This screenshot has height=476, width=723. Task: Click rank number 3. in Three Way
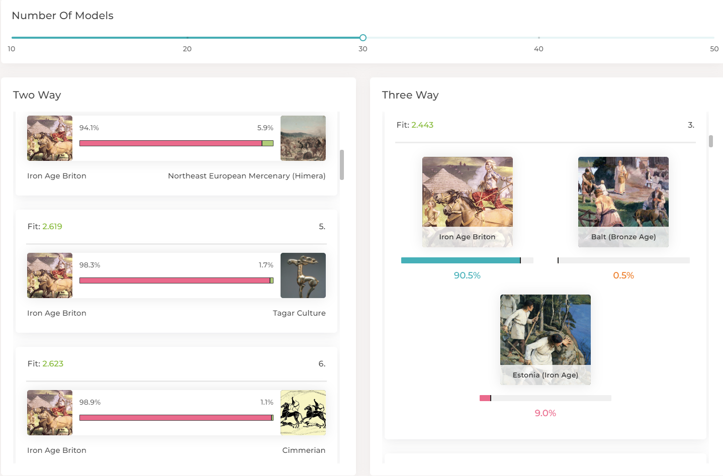691,125
